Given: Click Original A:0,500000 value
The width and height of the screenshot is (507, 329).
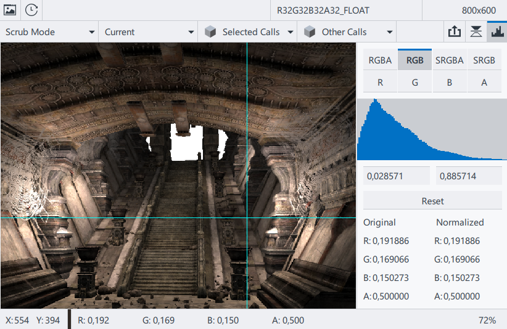Looking at the screenshot, I should [386, 296].
